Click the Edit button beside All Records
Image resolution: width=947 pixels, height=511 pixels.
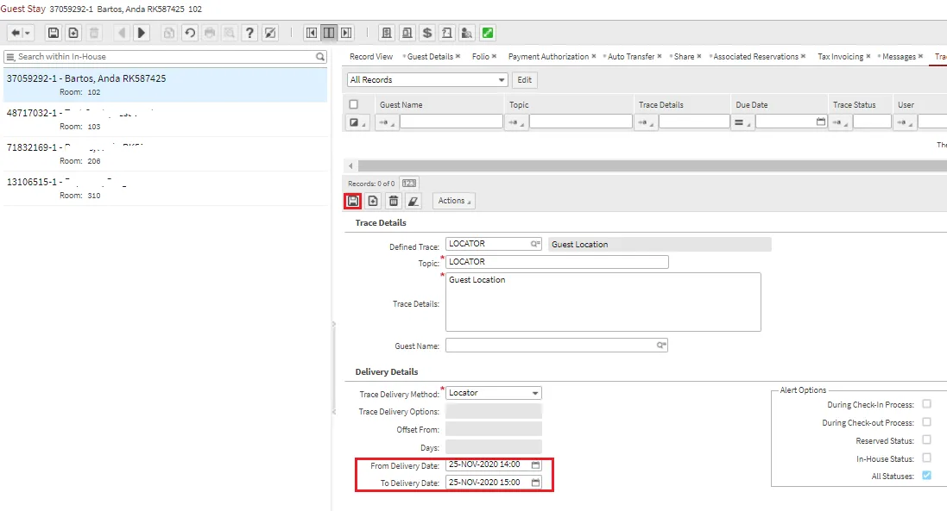[524, 79]
